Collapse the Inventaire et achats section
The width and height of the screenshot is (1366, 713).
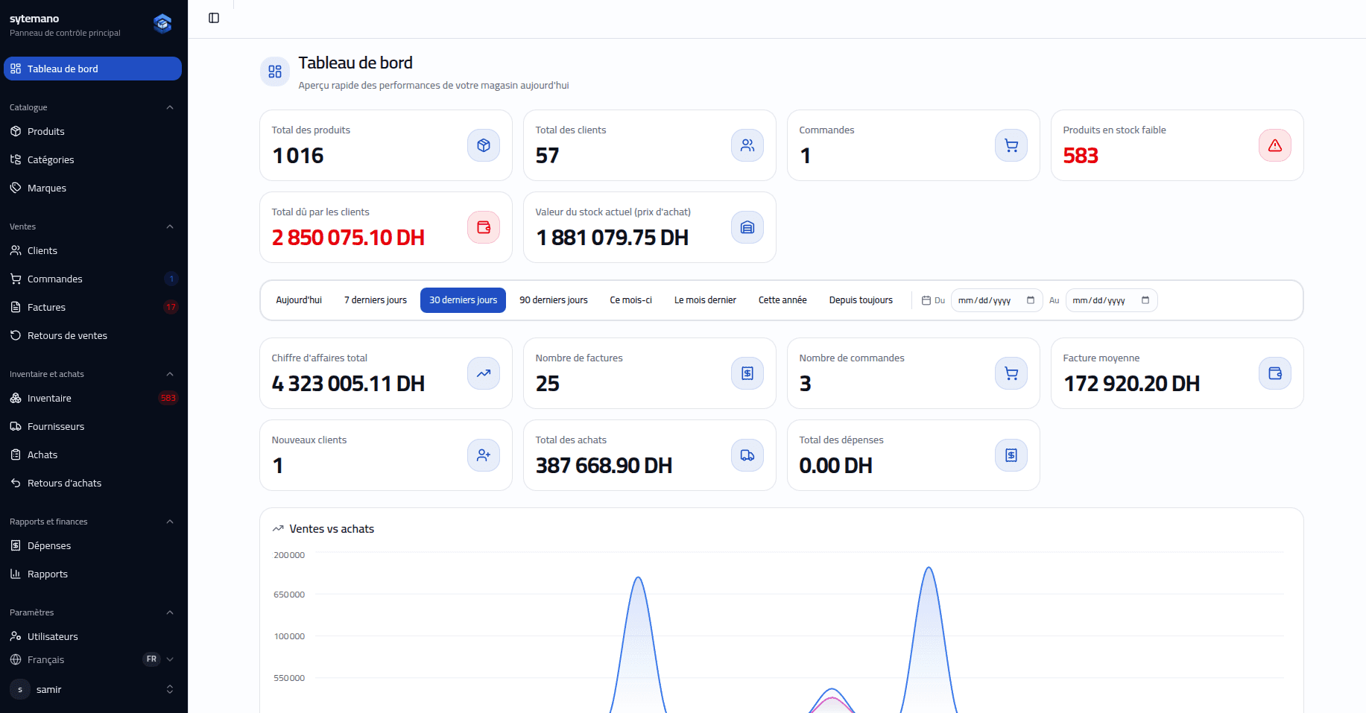(x=170, y=374)
